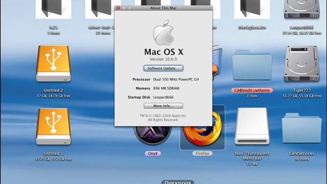The image size is (327, 184).
Task: Select the CABlendit.rwtheme folder icon
Action: pyautogui.click(x=252, y=65)
